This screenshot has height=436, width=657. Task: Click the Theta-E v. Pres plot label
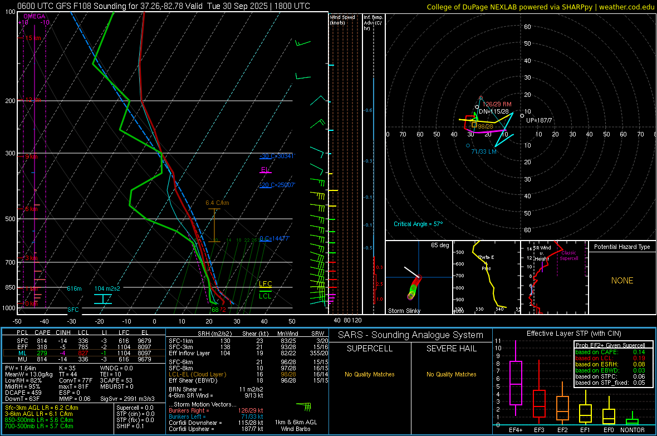point(486,262)
